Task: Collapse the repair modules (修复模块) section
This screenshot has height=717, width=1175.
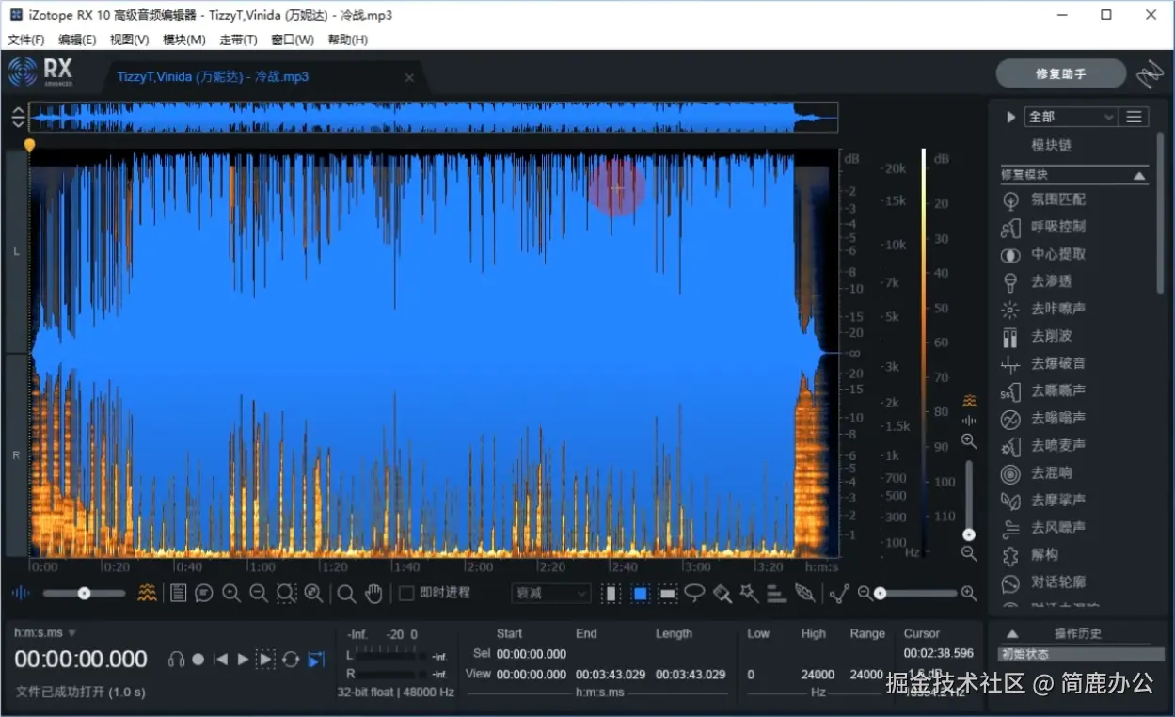Action: coord(1139,176)
